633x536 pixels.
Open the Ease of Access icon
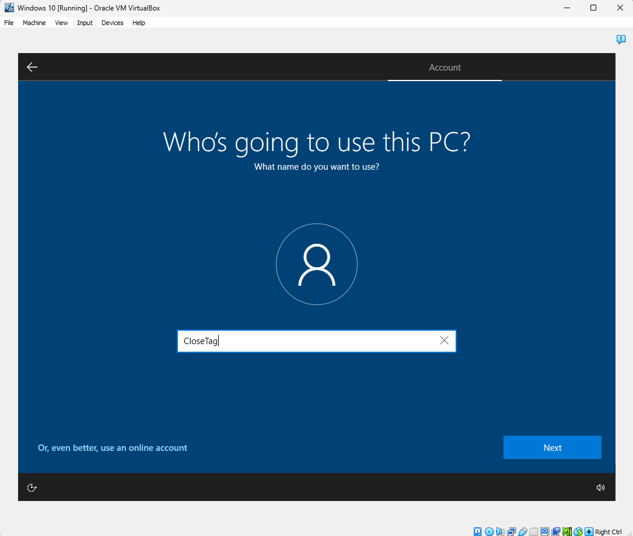click(x=32, y=488)
